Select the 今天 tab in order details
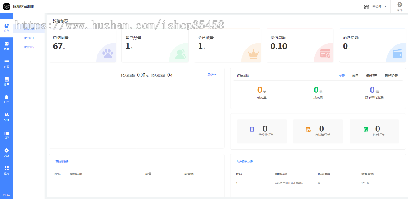Screen dimensions: 408x199 [341, 76]
